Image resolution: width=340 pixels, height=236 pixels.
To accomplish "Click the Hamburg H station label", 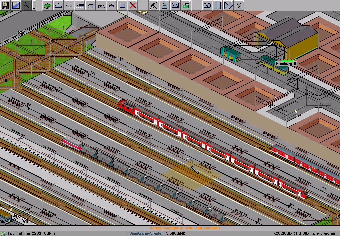I will tap(286, 63).
